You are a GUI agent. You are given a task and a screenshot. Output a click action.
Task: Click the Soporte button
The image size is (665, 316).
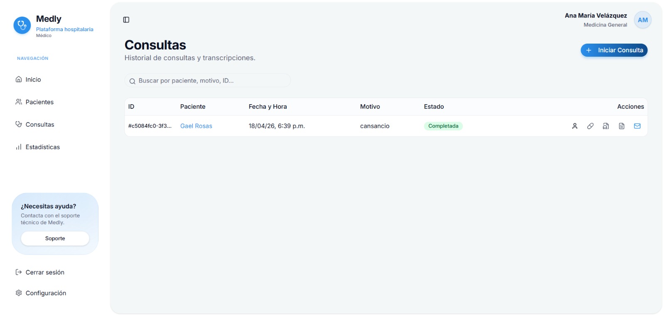[55, 238]
